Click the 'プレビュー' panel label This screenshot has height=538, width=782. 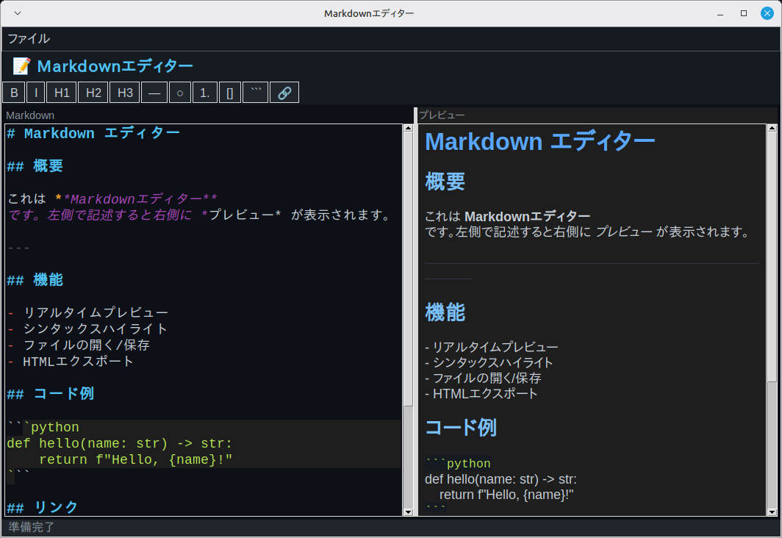pyautogui.click(x=442, y=115)
